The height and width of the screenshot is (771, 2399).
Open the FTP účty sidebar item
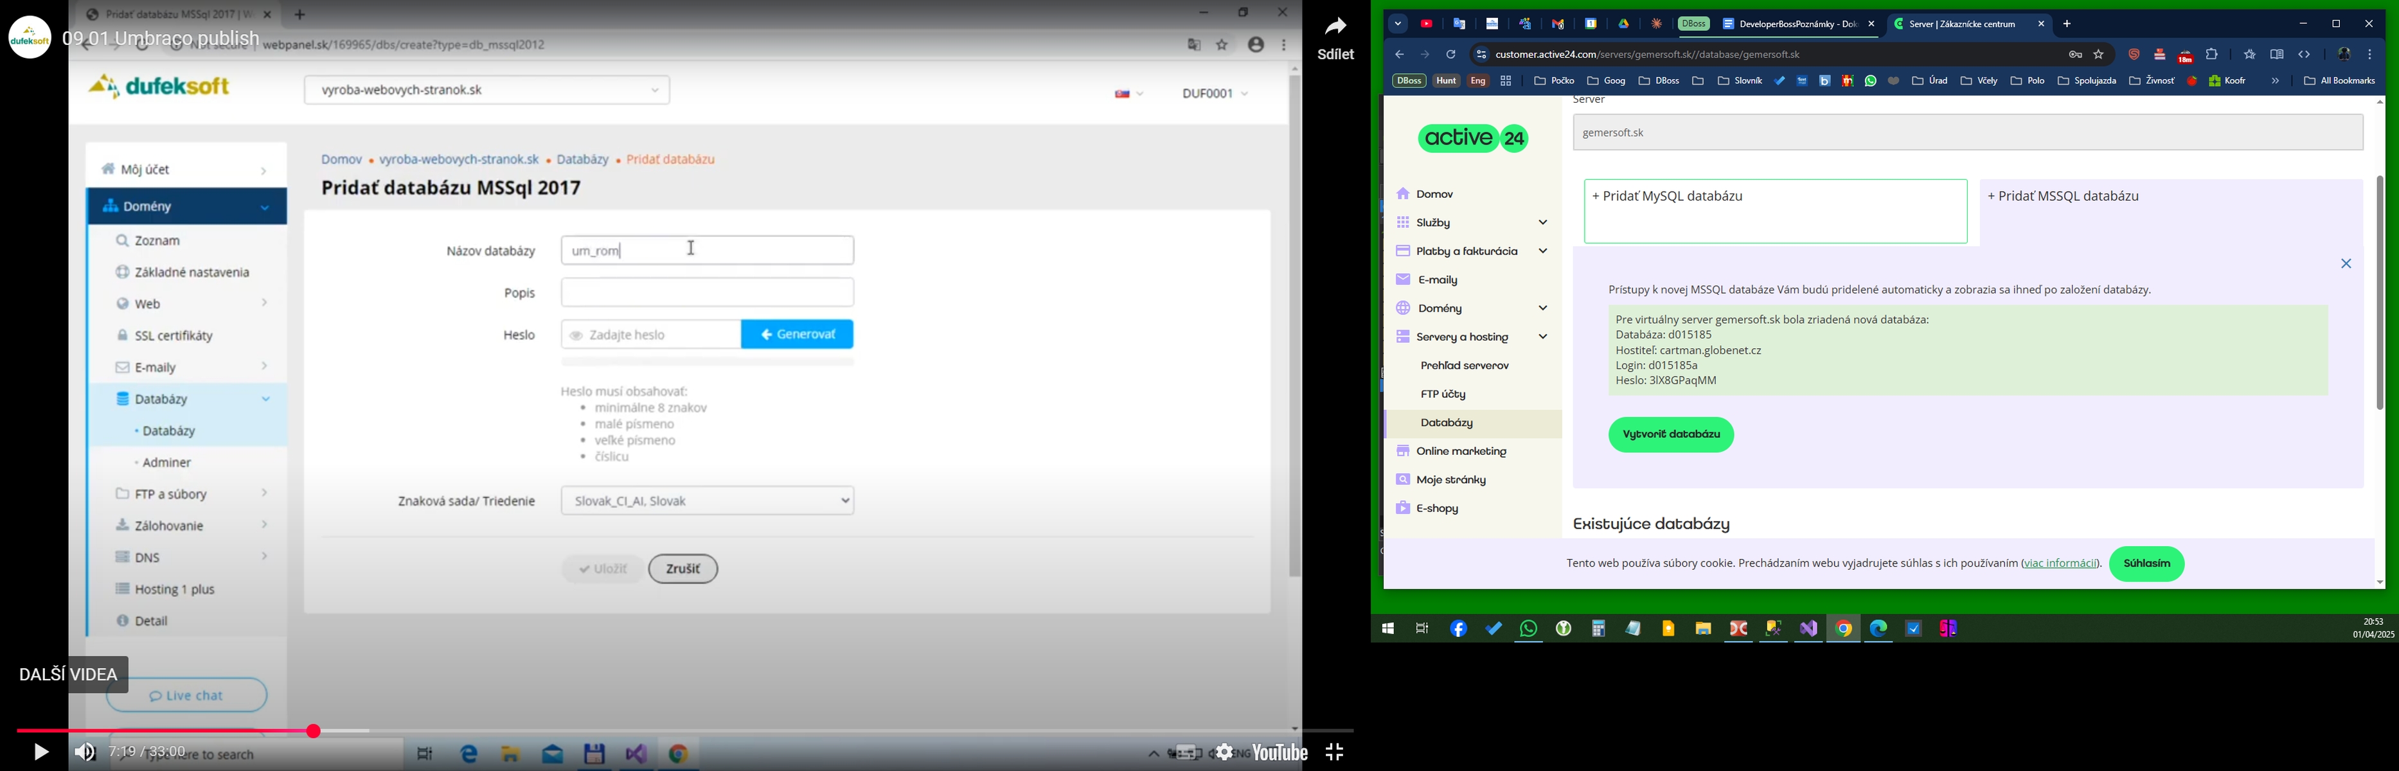pos(1443,394)
